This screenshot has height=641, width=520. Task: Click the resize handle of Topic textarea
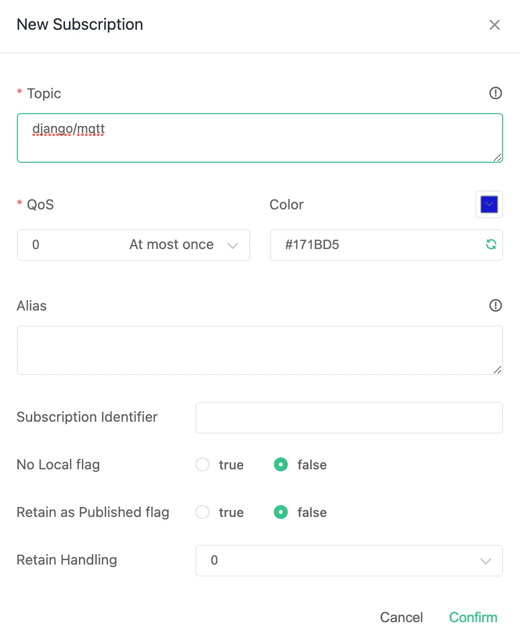click(498, 158)
